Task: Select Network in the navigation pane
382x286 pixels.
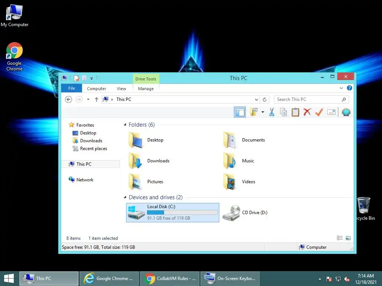Action: (x=85, y=180)
